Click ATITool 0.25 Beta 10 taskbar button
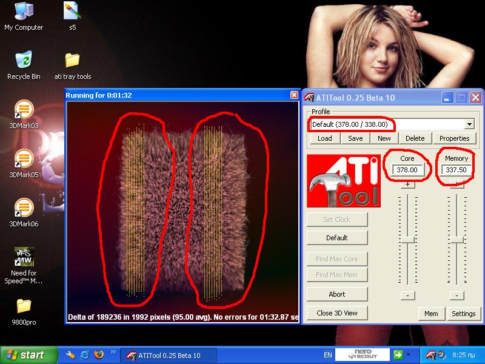This screenshot has width=485, height=364. click(x=169, y=356)
